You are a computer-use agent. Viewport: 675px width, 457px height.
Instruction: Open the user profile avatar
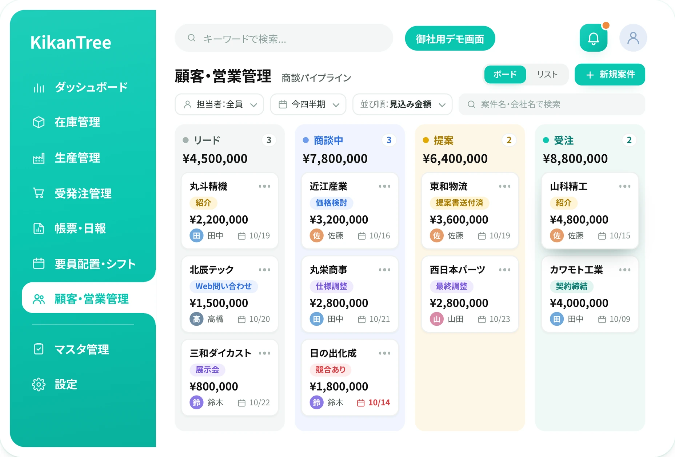633,38
